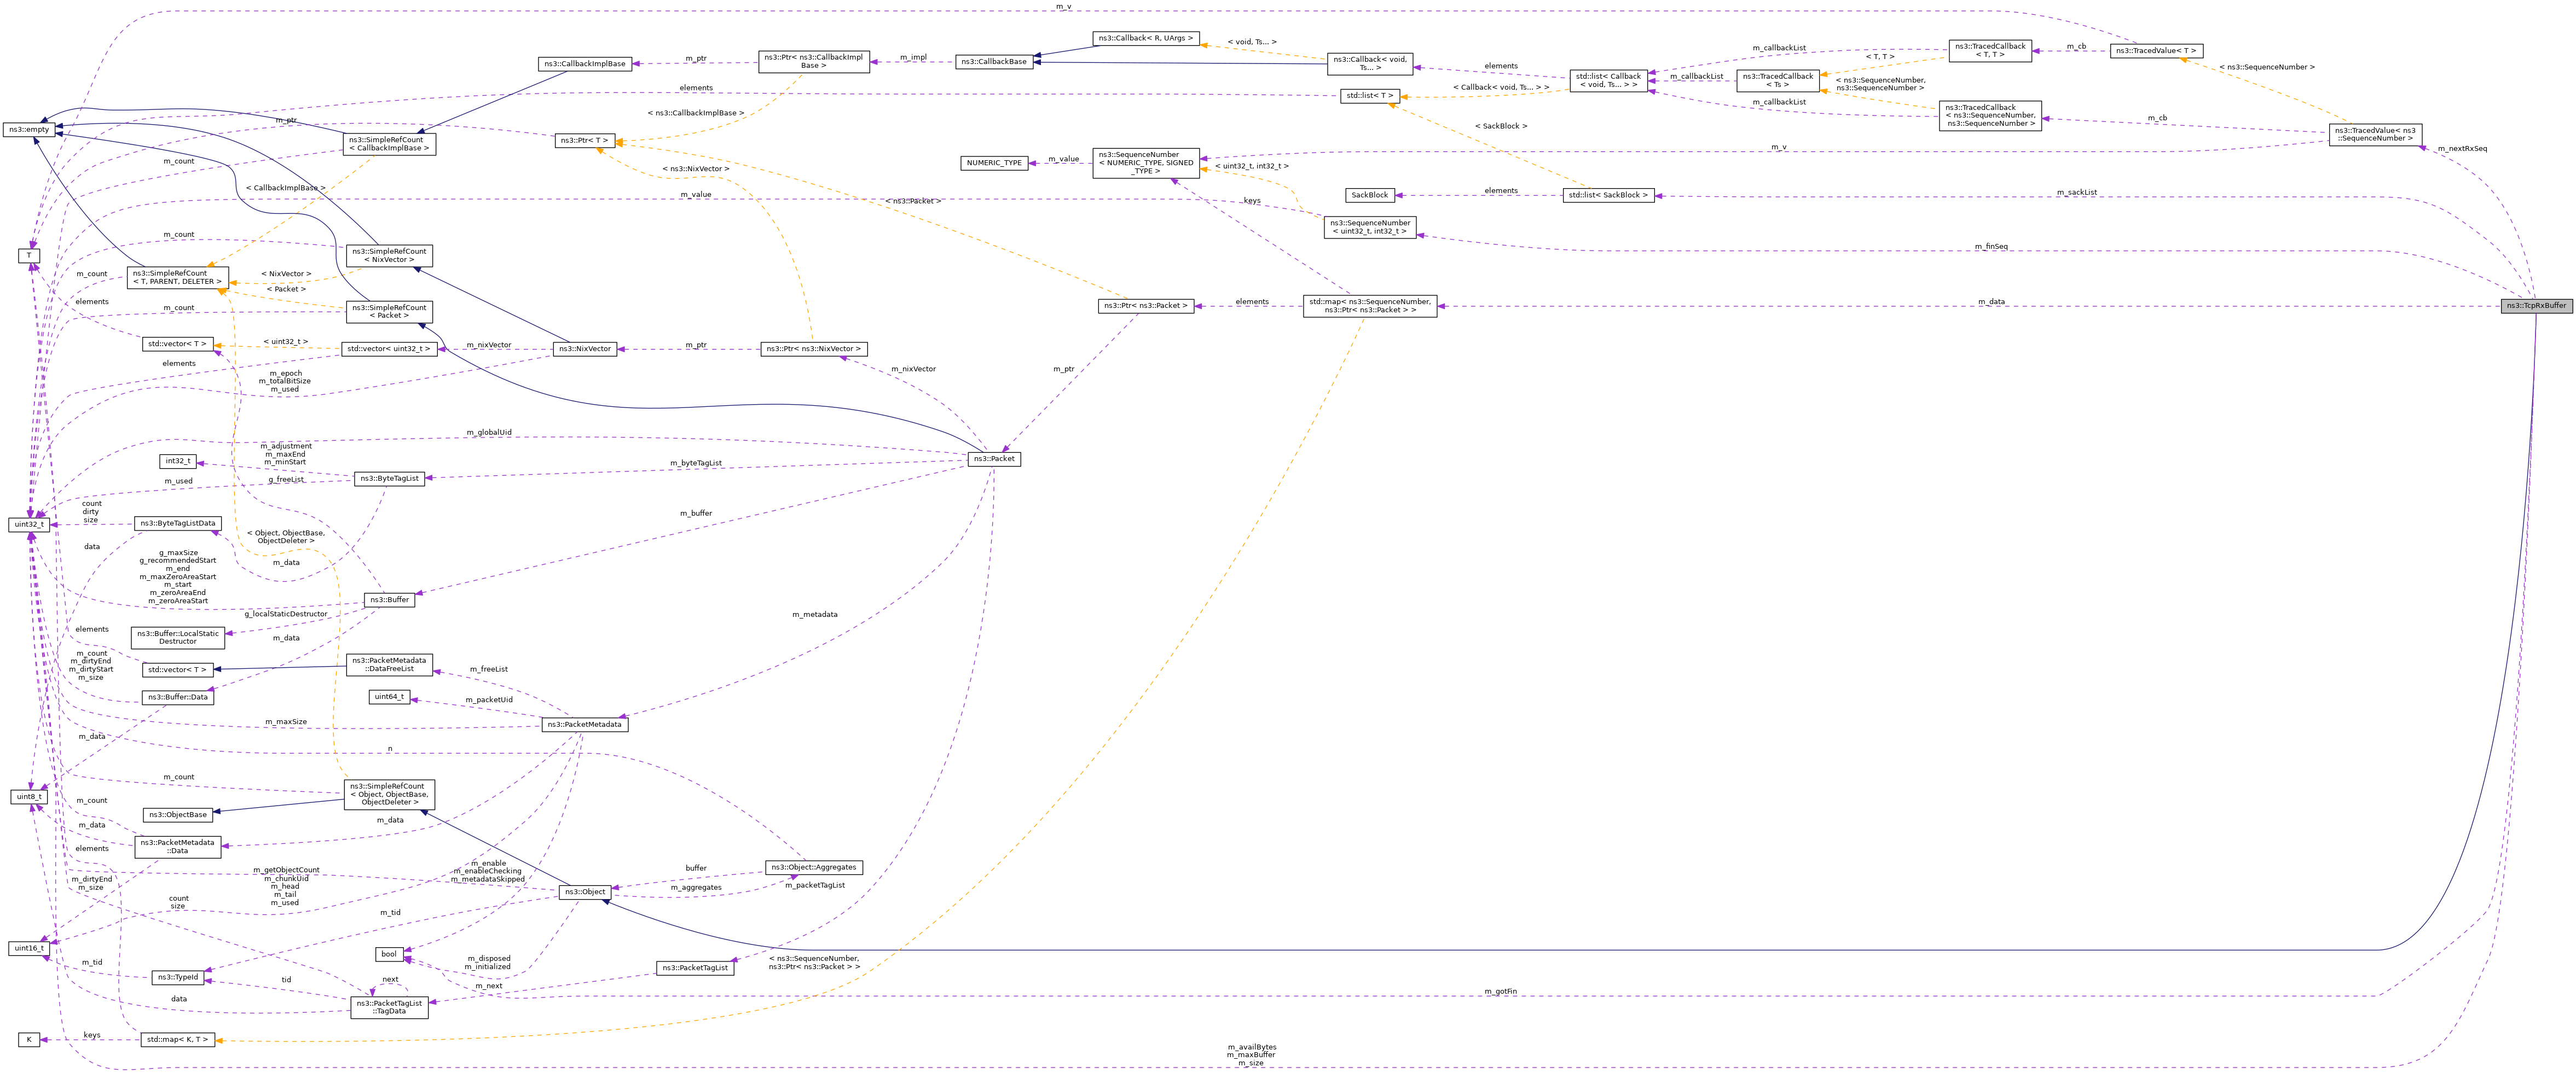Click the ns3::PacketMetadata node
The height and width of the screenshot is (1073, 2576).
(585, 725)
